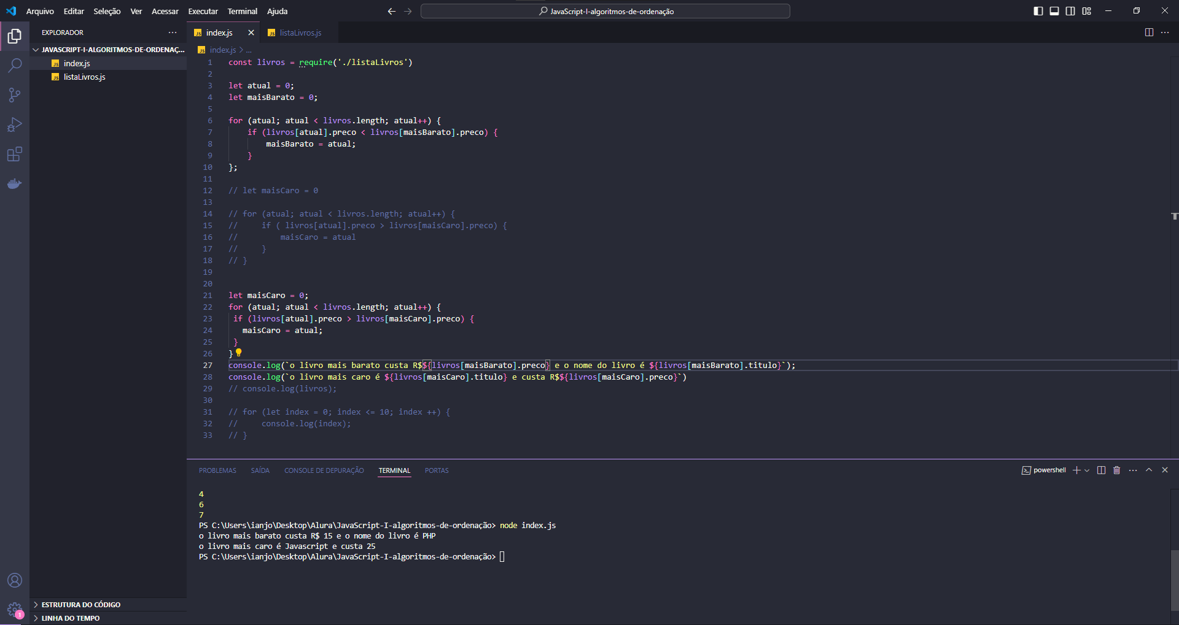The width and height of the screenshot is (1179, 625).
Task: Add a new terminal with plus icon
Action: pos(1076,470)
